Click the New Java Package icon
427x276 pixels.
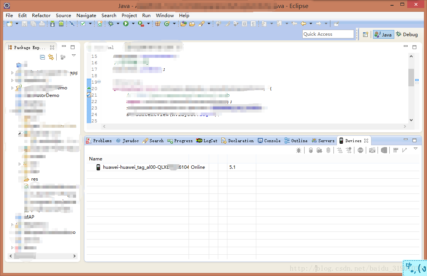point(158,24)
